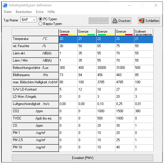Select the max. Bildschirm Helligkeit row label

(35, 83)
